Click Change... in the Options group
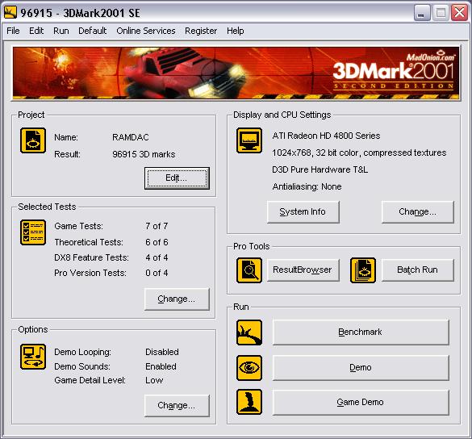Viewport: 472px width, 439px height. point(177,406)
